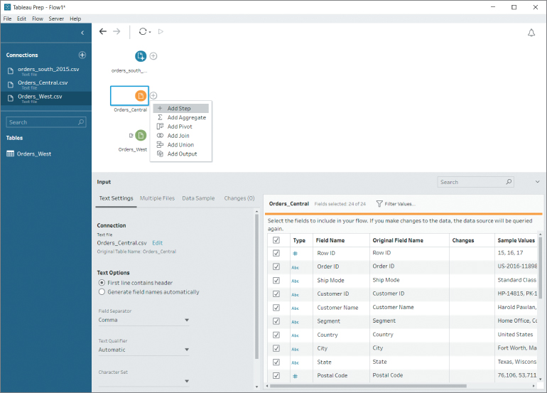547x393 pixels.
Task: Switch to the Data Sample tab
Action: coord(198,198)
